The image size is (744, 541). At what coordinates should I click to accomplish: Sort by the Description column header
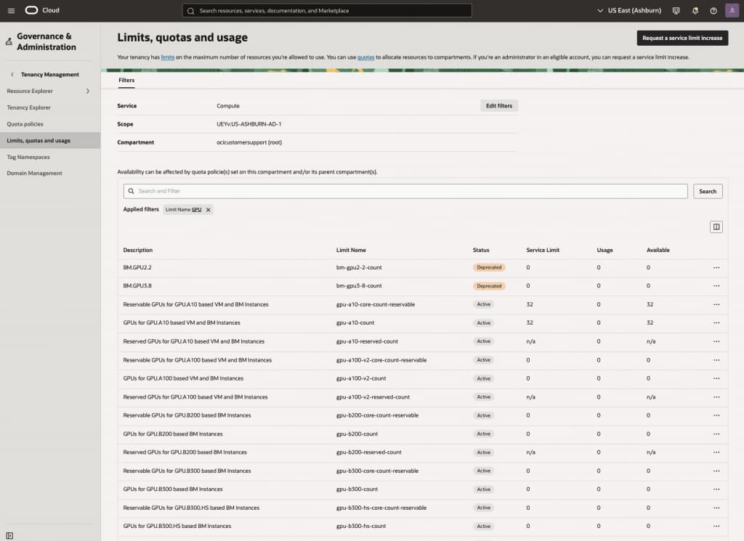pos(137,250)
